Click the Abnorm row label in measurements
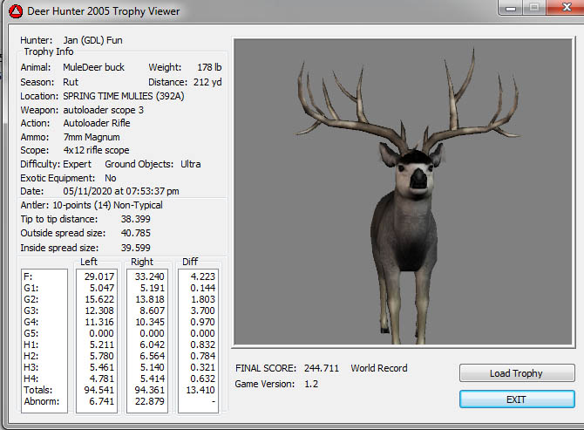The height and width of the screenshot is (430, 584). click(x=42, y=402)
